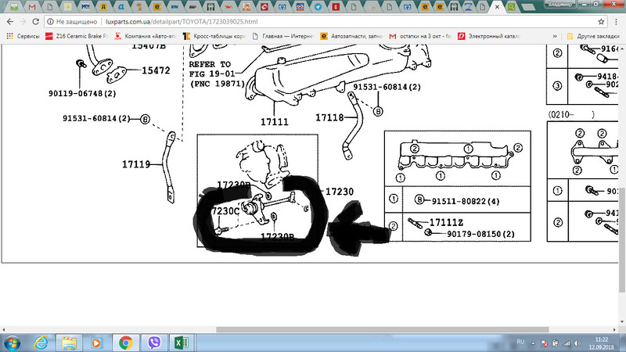The height and width of the screenshot is (352, 626).
Task: Click part number 17230 in diagram
Action: point(338,191)
